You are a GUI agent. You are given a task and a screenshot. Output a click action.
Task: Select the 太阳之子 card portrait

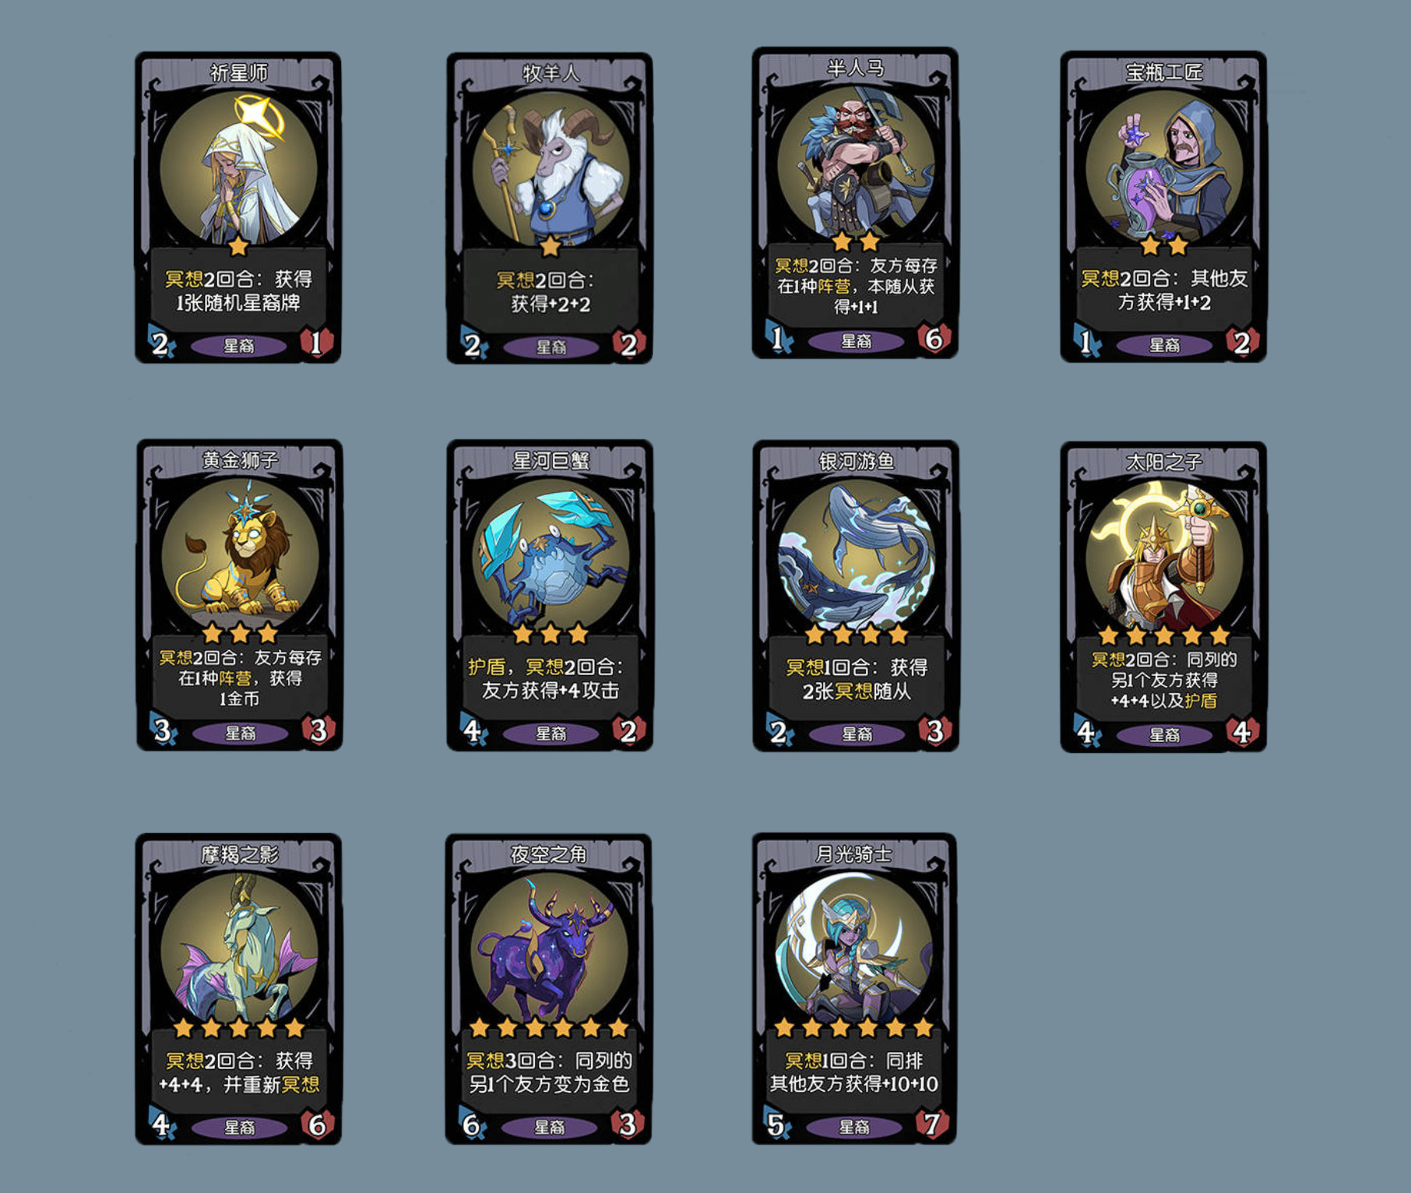coord(1164,558)
